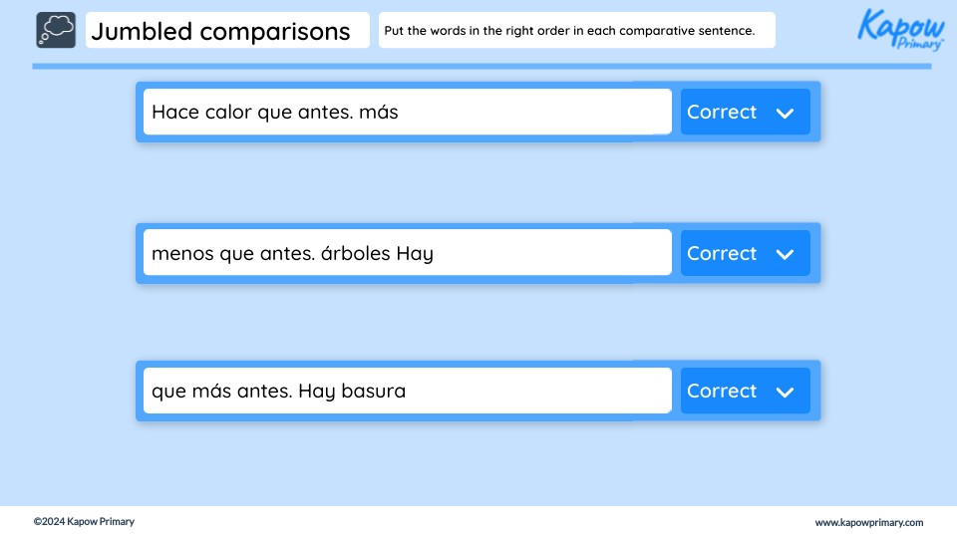Expand the Correct dropdown for 'basura' sentence
The image size is (957, 538).
[746, 391]
